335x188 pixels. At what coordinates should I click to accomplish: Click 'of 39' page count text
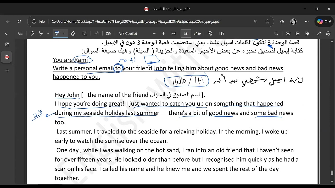click(197, 33)
